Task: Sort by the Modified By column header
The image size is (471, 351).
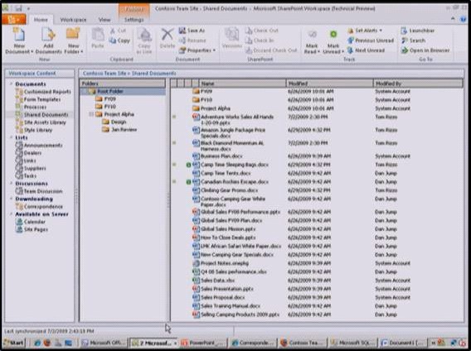Action: click(x=418, y=84)
